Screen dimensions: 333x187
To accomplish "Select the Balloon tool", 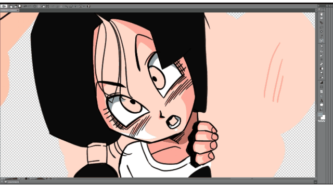I will click(322, 105).
